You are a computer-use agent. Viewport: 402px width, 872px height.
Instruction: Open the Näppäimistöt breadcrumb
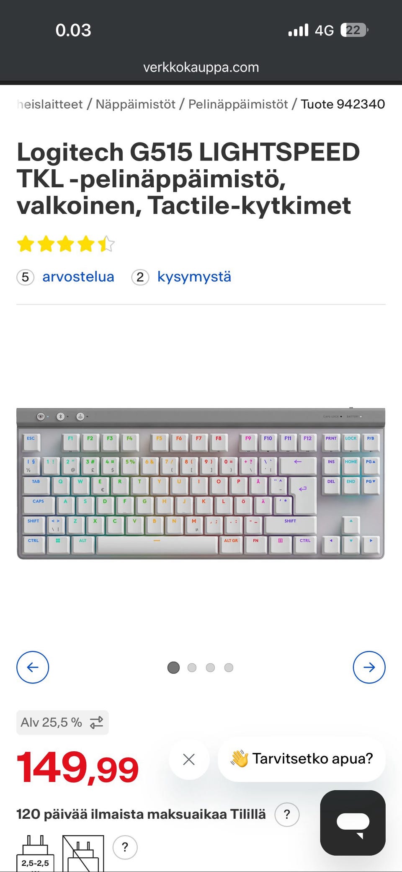coord(136,104)
